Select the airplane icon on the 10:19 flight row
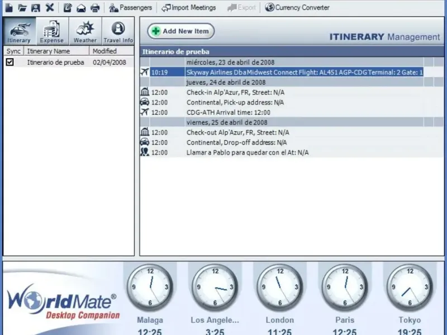 click(x=145, y=72)
